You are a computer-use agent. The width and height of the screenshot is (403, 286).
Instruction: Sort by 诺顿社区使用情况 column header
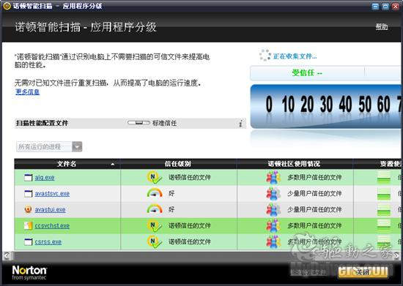click(295, 164)
